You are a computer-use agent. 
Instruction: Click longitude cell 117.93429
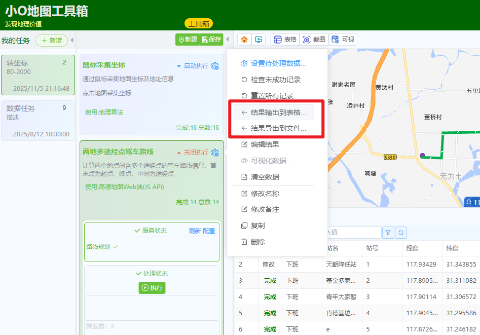click(x=421, y=264)
